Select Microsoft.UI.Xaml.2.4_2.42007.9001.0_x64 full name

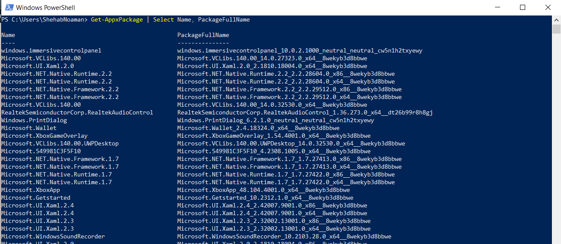(272, 213)
